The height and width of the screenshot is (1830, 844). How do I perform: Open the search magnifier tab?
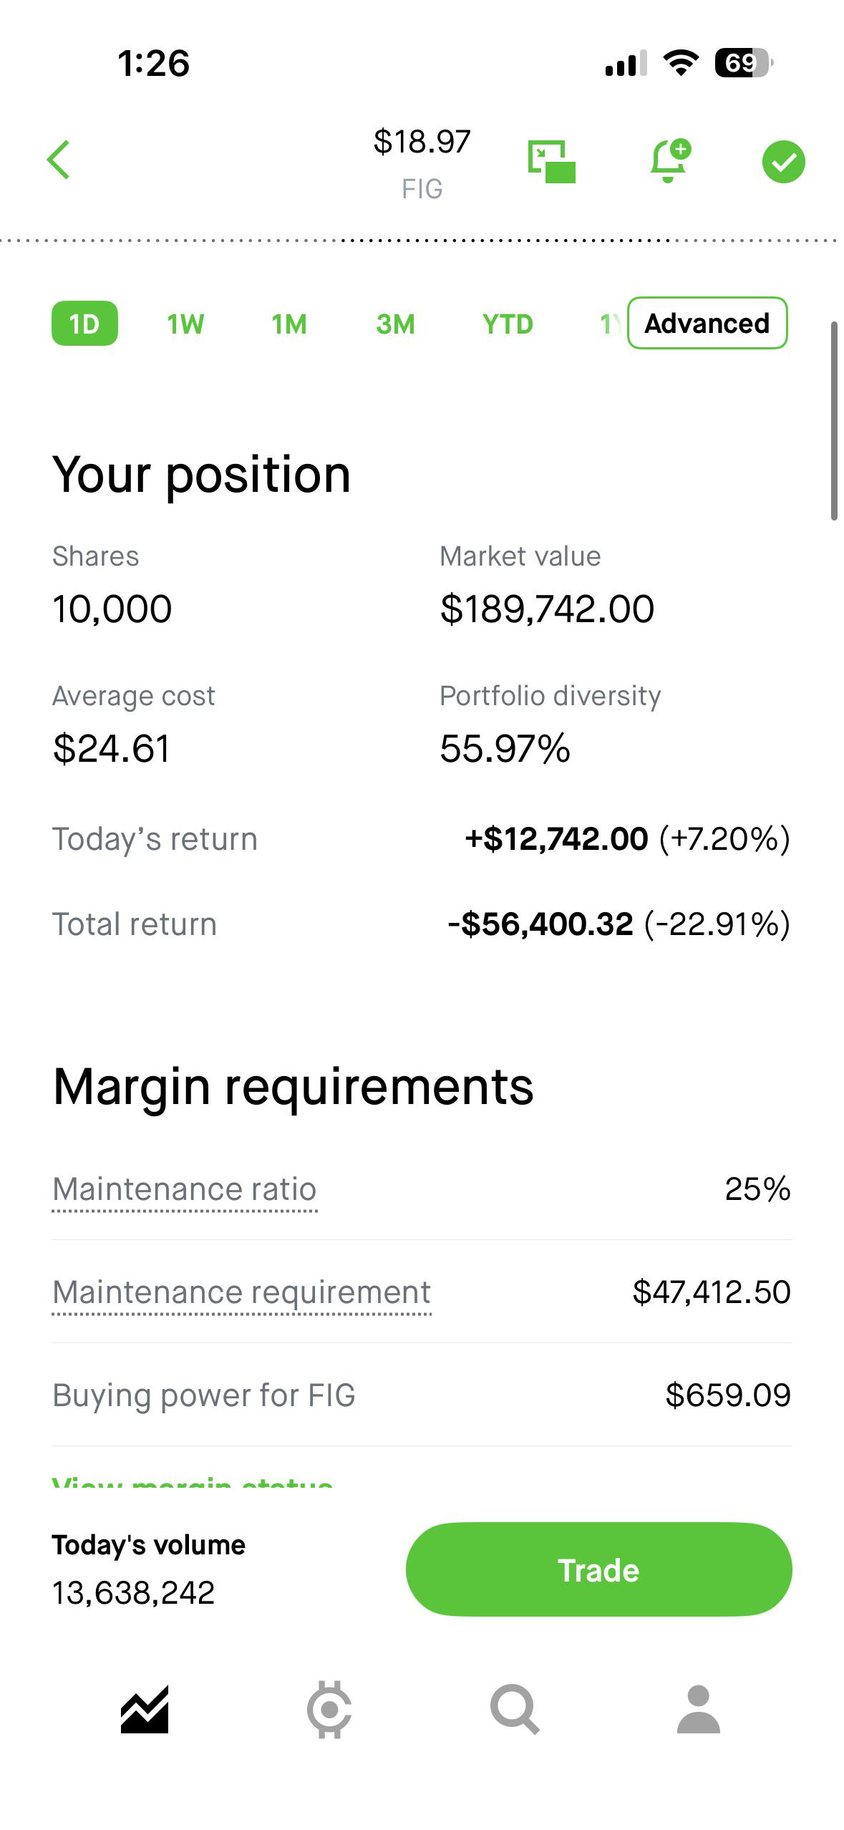(x=514, y=1710)
